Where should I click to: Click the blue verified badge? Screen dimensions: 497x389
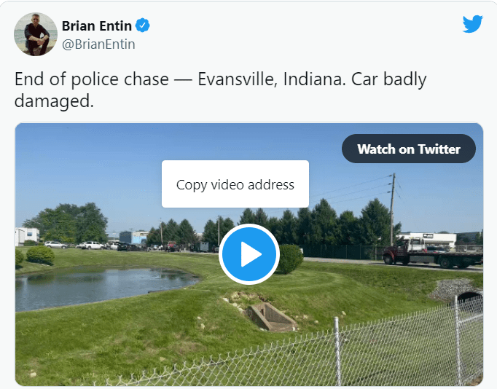[143, 25]
